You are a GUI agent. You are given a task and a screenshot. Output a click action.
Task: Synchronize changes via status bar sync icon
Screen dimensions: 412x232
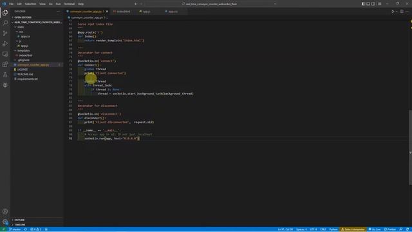25,229
